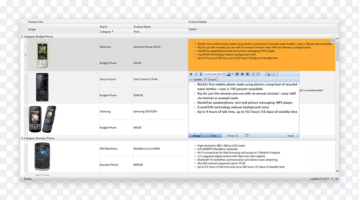359x200 pixels.
Task: Center align the editor text
Action: (x=242, y=74)
